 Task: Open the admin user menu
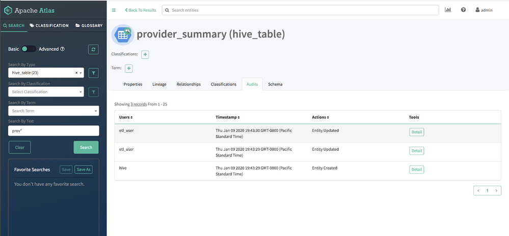484,10
